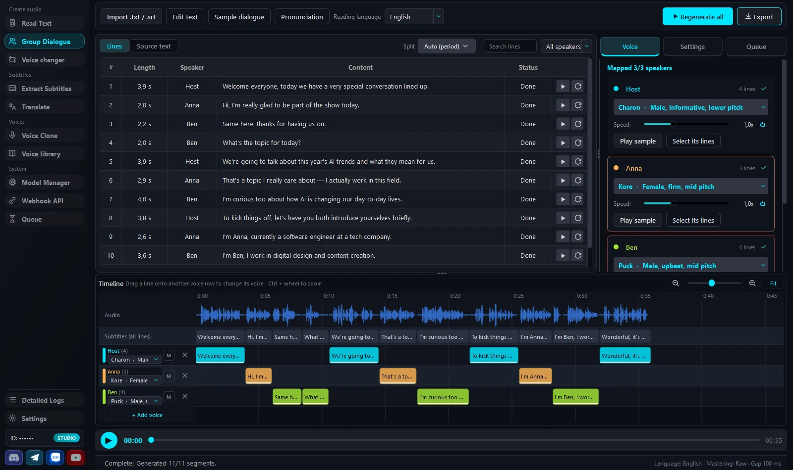Open the Telegram link icon
The image size is (793, 470).
tap(35, 458)
